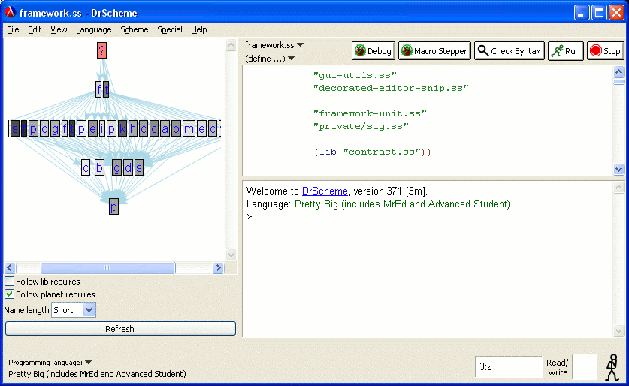Select the a module node
The image size is (629, 386).
click(x=165, y=128)
